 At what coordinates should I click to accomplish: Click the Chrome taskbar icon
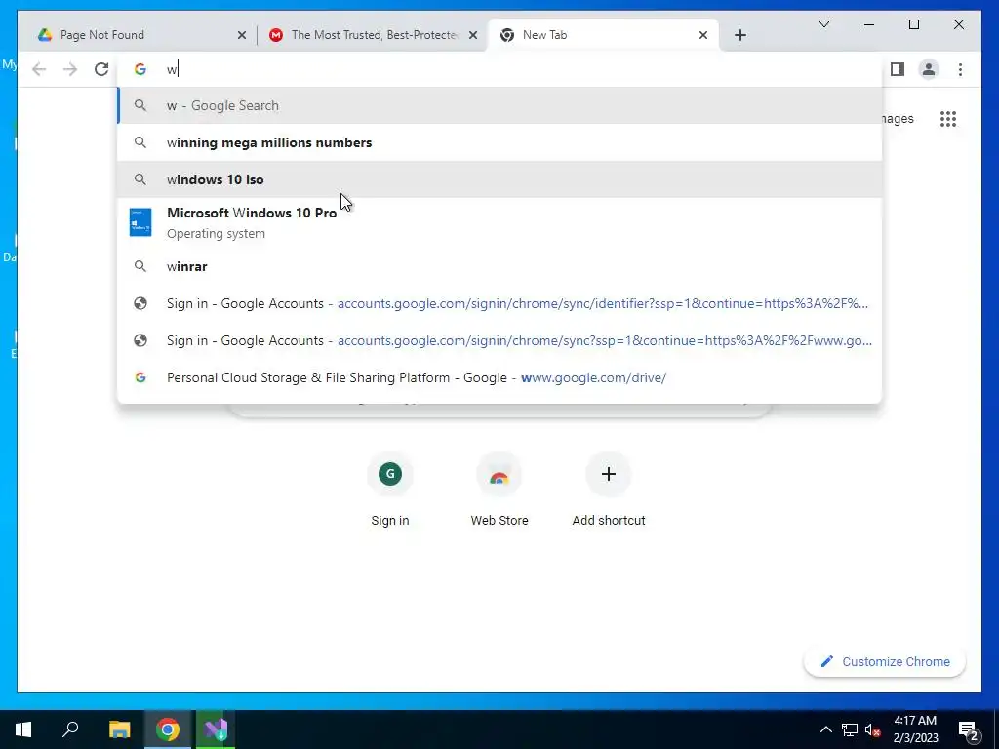[168, 729]
